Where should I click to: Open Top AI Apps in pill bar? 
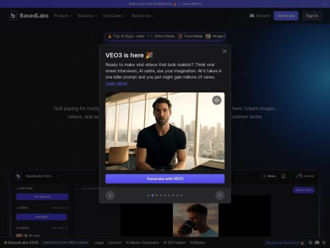[x=121, y=36]
